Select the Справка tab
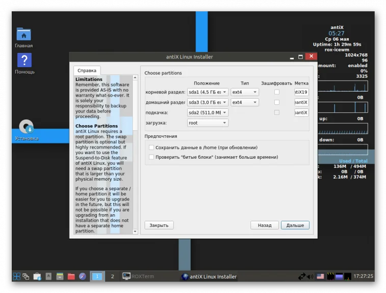Screen dimensions: 386x293 tap(87, 71)
